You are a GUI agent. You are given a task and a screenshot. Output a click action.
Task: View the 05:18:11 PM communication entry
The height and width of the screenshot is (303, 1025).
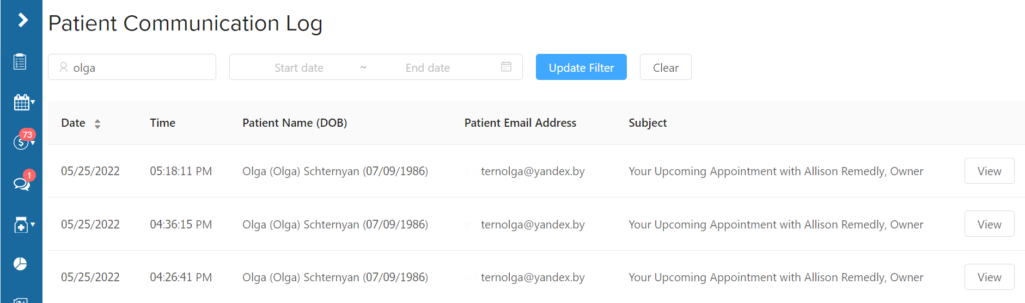[989, 171]
